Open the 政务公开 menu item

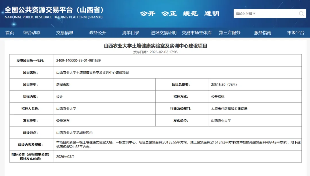[98, 33]
